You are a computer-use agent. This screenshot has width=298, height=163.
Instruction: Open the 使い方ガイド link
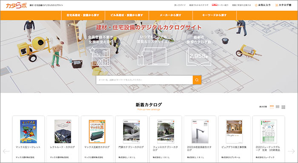[x=180, y=5]
